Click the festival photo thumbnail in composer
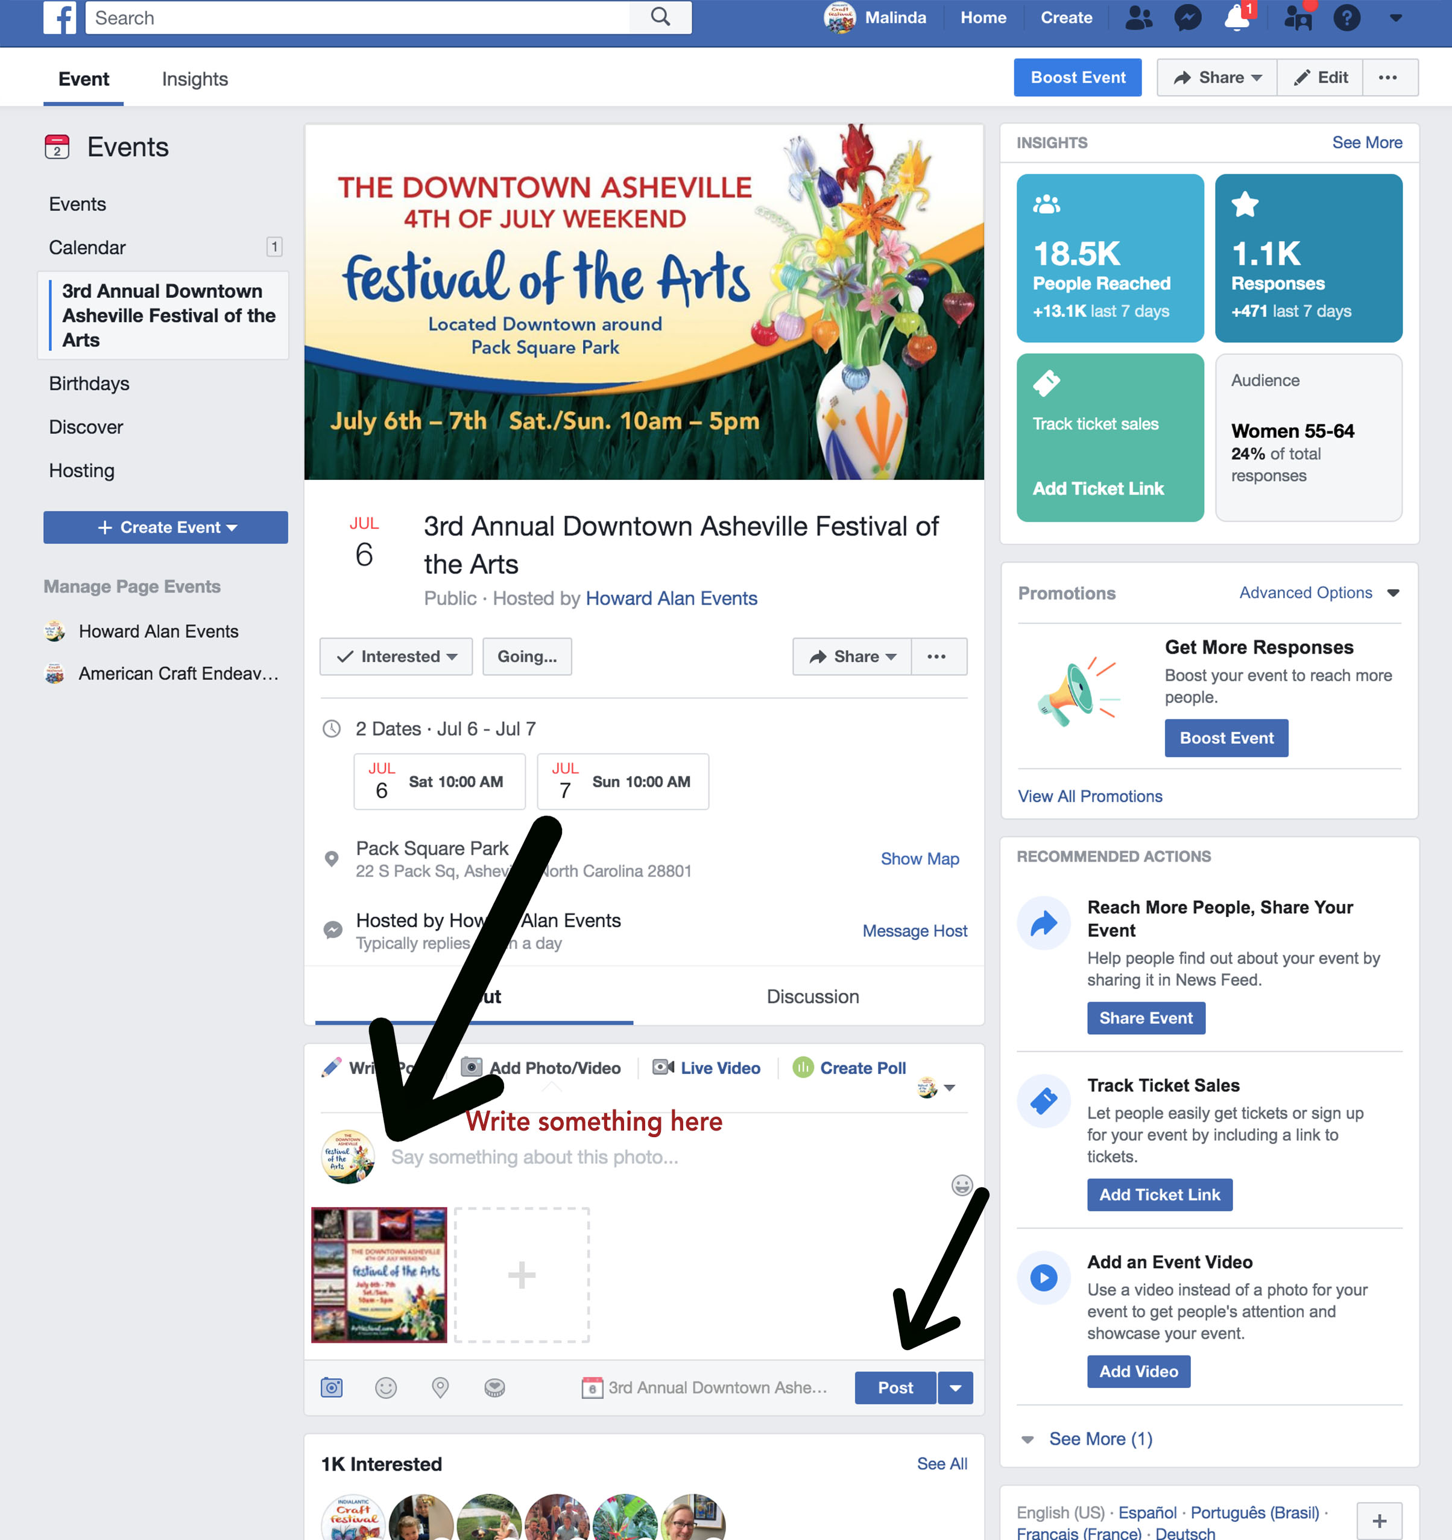 379,1274
